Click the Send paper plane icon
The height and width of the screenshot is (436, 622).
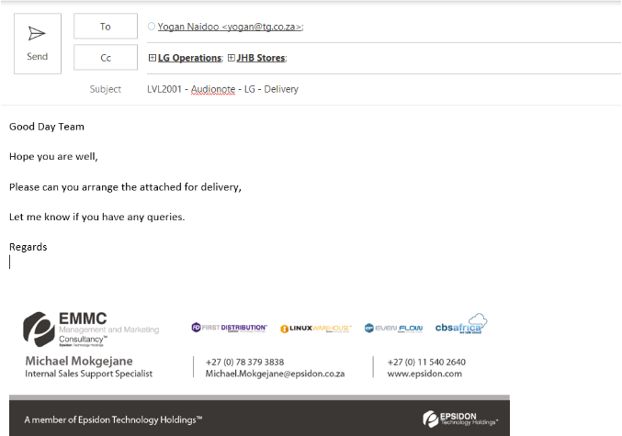pos(37,34)
